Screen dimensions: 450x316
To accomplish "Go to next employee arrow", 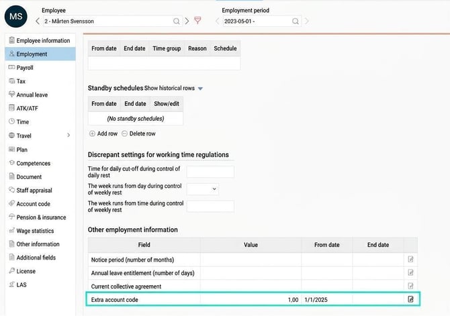I will coord(187,21).
